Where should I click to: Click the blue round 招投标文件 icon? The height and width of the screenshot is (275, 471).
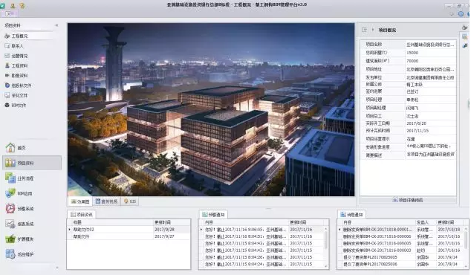click(x=7, y=85)
